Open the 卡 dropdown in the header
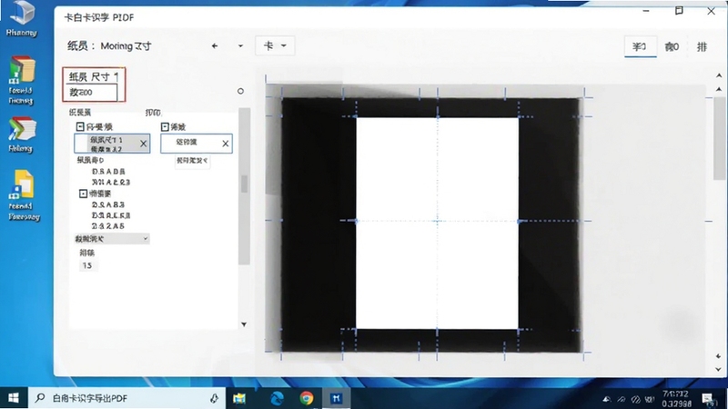The width and height of the screenshot is (728, 409). [x=275, y=46]
